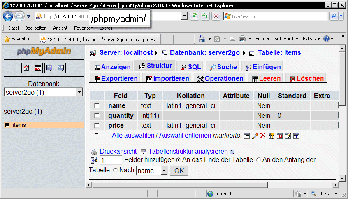The height and width of the screenshot is (199, 348).
Task: Open the Datenbank server2go dropdown
Action: pyautogui.click(x=44, y=93)
